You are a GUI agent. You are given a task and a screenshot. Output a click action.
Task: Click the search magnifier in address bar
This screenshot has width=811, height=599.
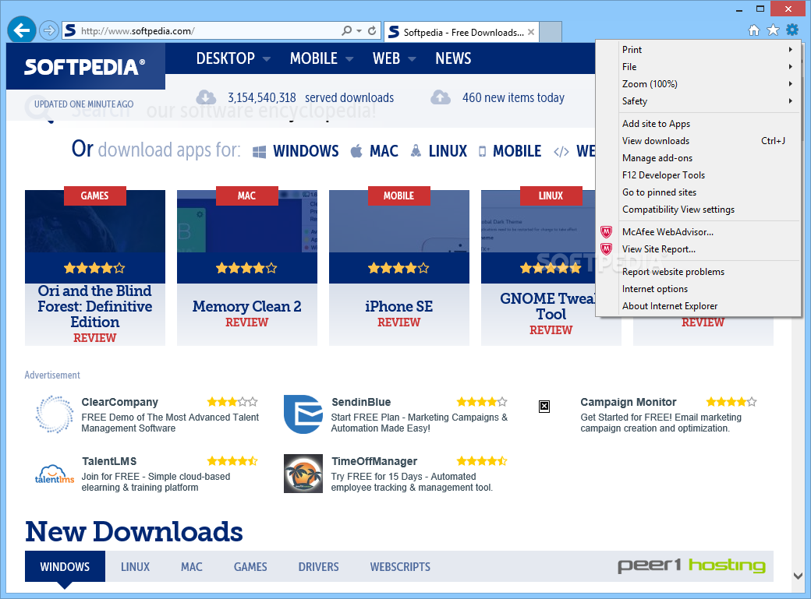[347, 31]
